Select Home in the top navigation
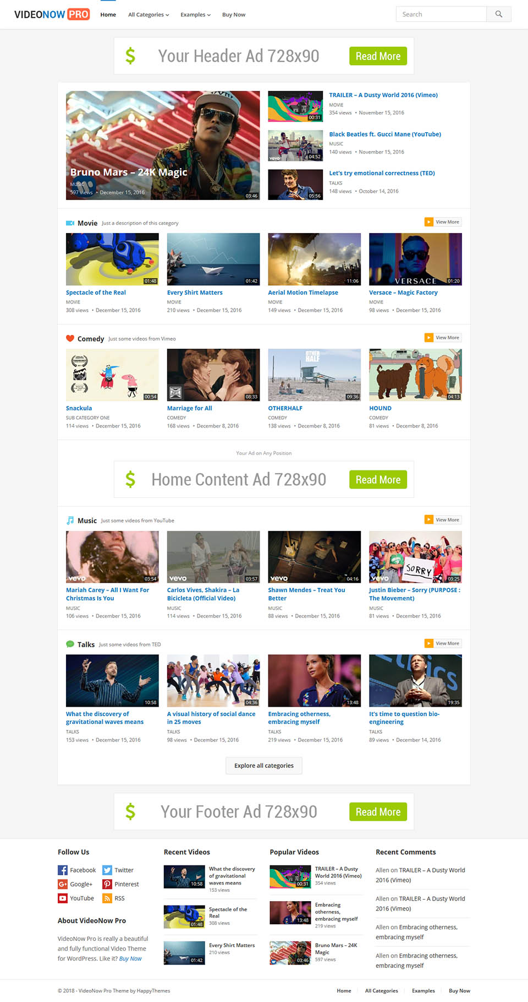 (108, 15)
